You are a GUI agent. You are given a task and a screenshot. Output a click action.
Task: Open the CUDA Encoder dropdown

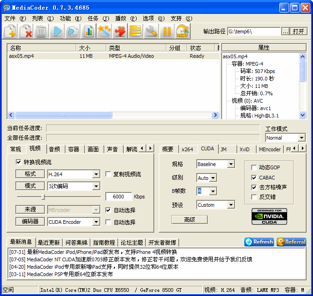96,222
